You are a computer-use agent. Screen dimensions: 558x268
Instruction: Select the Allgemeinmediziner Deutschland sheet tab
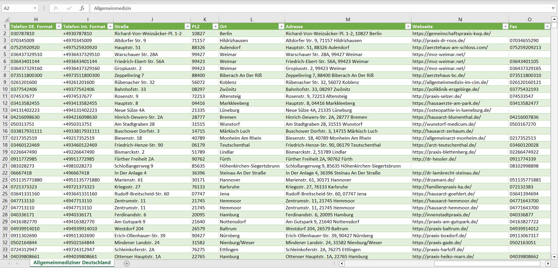72,262
